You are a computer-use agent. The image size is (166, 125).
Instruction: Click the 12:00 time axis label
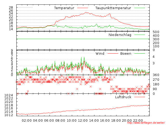[x=83, y=121]
